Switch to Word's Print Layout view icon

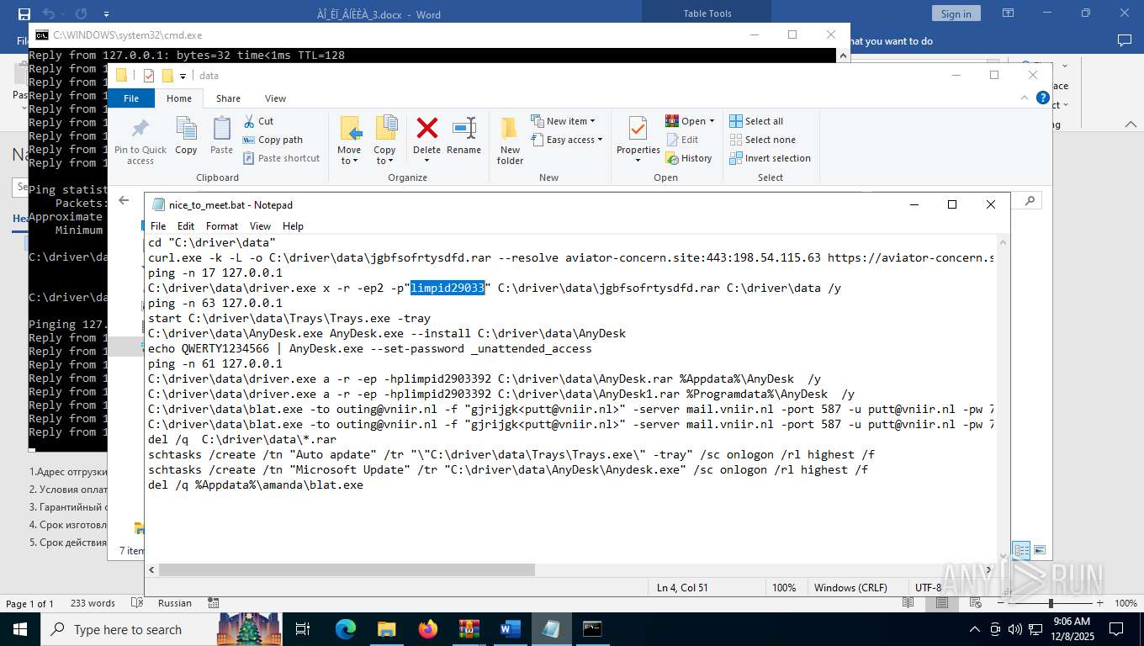pos(942,603)
